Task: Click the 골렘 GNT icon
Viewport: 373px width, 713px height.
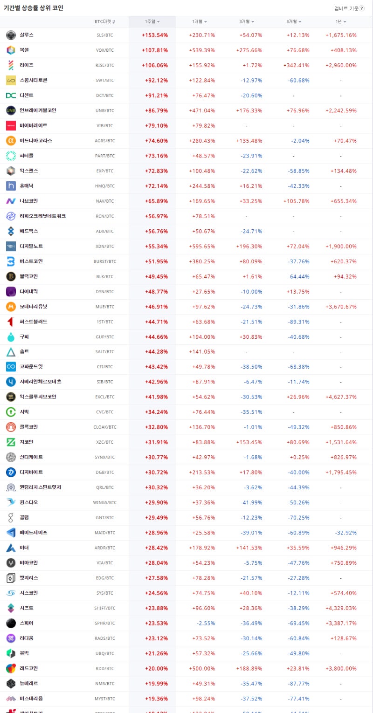Action: click(11, 517)
